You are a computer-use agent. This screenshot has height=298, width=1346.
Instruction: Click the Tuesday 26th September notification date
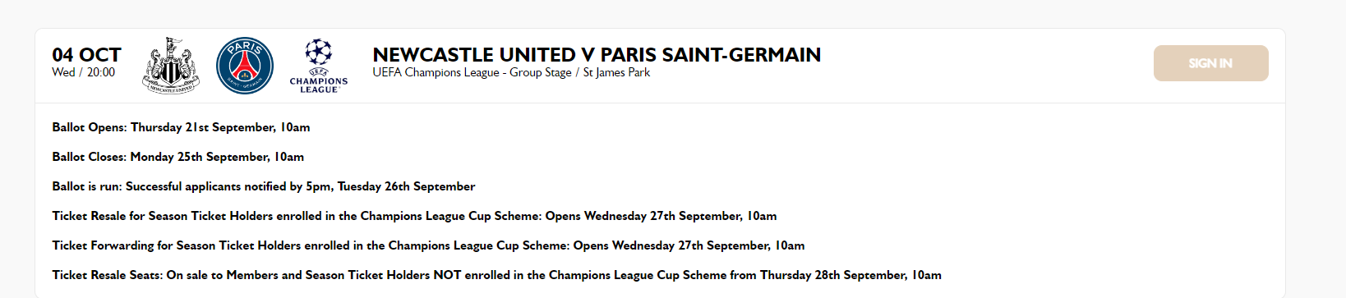pyautogui.click(x=406, y=186)
